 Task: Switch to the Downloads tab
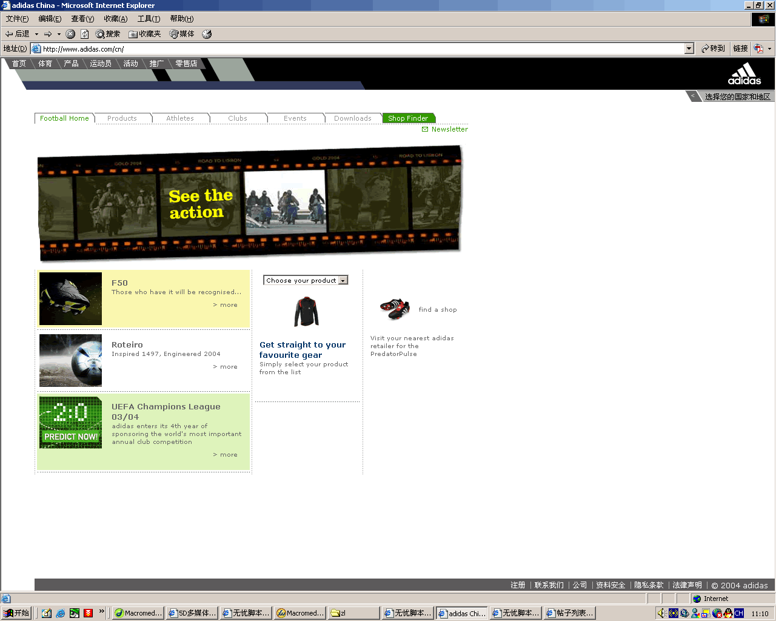pyautogui.click(x=353, y=118)
